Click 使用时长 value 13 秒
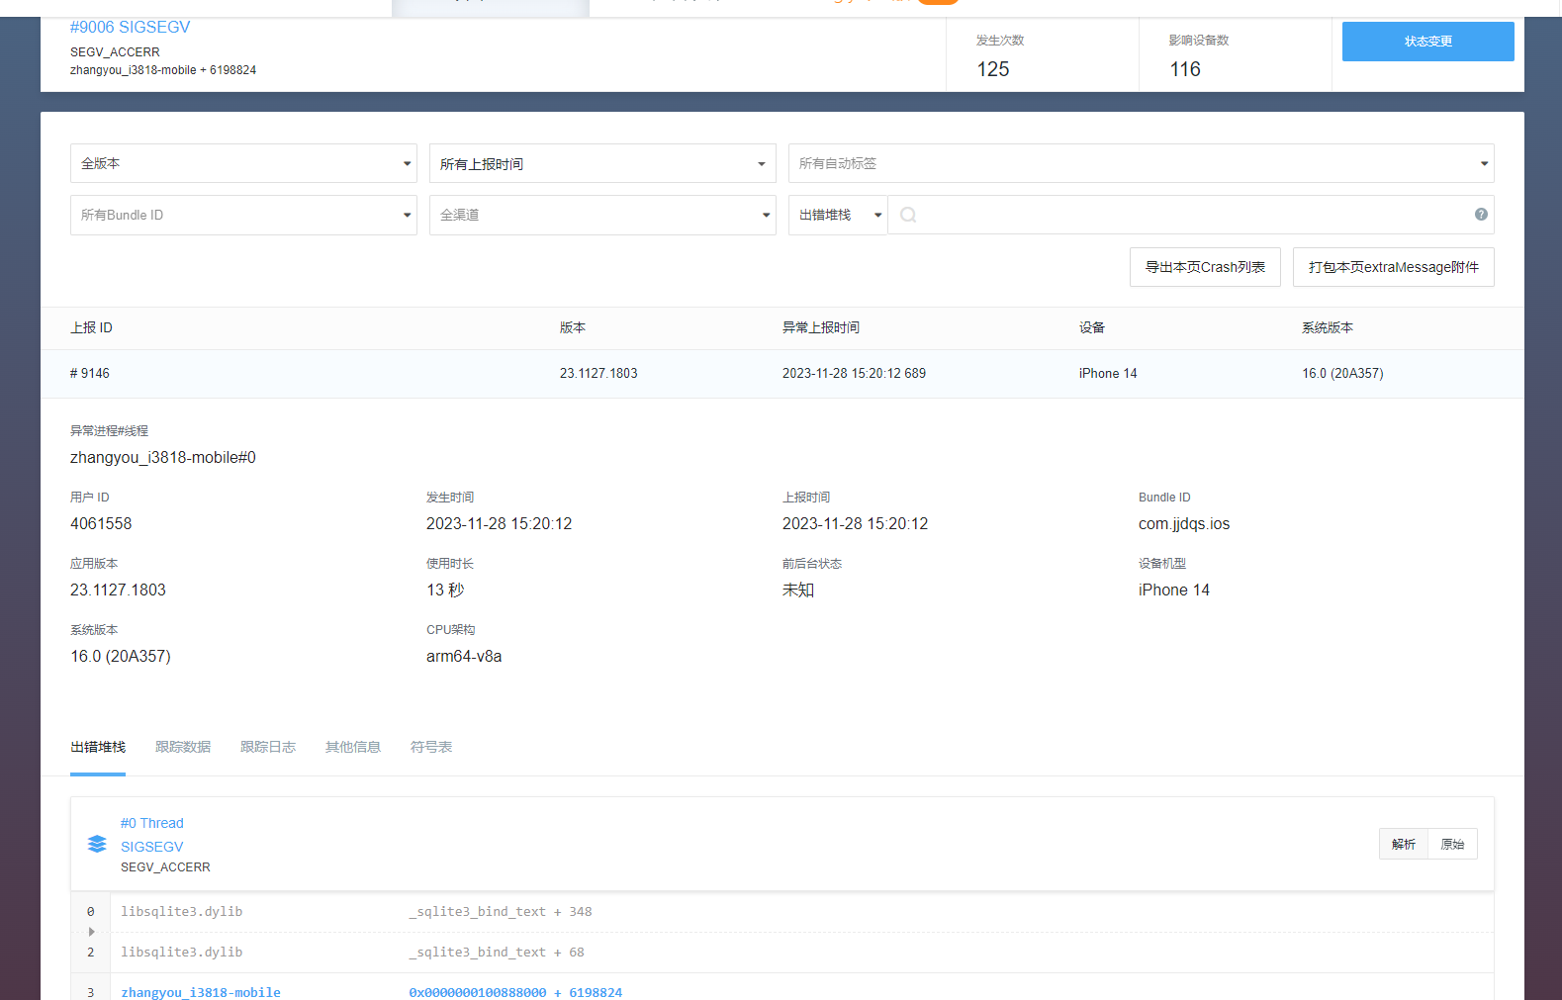Image resolution: width=1562 pixels, height=1000 pixels. 445,591
